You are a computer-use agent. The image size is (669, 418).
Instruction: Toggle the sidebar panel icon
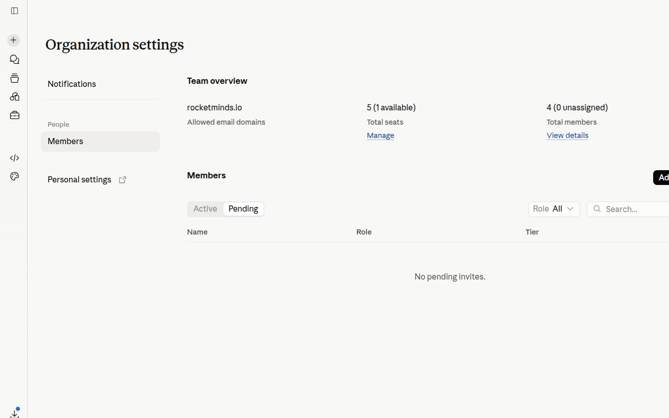click(x=14, y=11)
